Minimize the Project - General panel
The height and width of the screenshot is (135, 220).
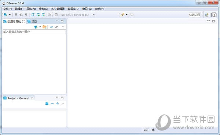click(57, 97)
